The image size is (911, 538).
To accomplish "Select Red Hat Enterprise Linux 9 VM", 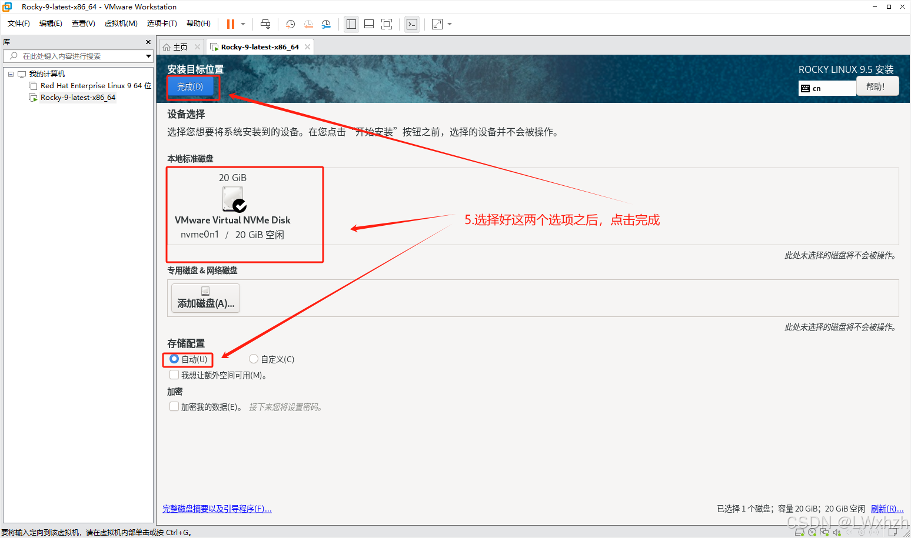I will click(x=95, y=86).
